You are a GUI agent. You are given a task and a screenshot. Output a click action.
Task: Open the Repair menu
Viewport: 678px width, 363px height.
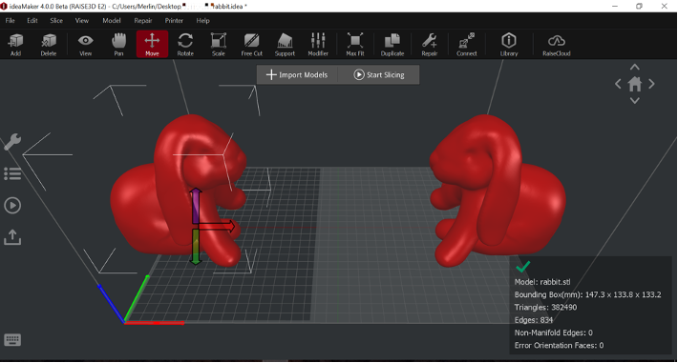pos(142,20)
